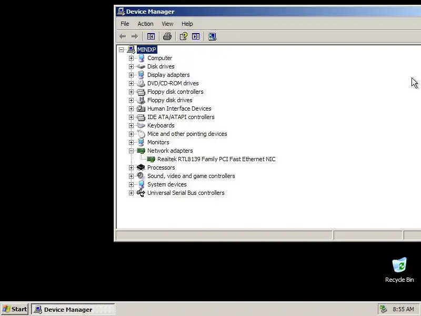421x316 pixels.
Task: Select Floppy disk drives label
Action: (170, 100)
